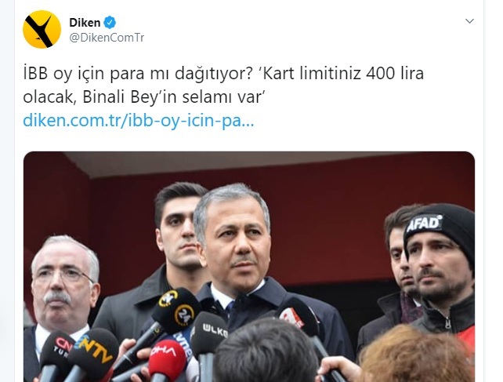Click the dark-haired young man behind the speaker
This screenshot has height=382, width=503.
[x=179, y=227]
